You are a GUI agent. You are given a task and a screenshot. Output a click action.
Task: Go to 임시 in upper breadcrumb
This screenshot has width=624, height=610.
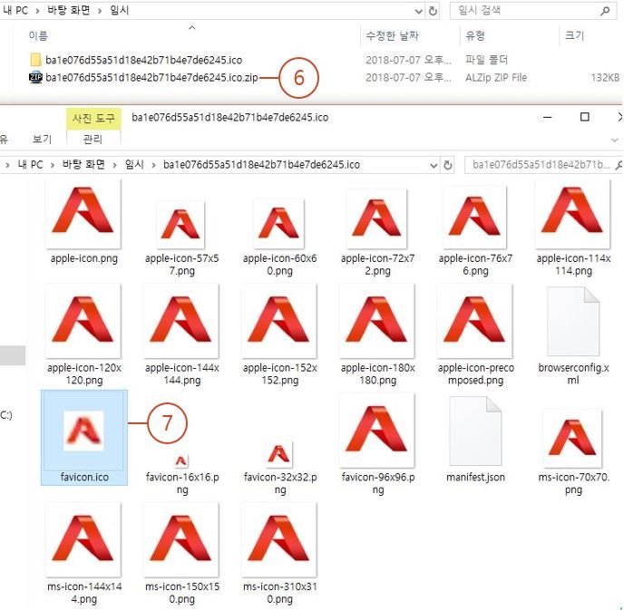click(x=120, y=10)
